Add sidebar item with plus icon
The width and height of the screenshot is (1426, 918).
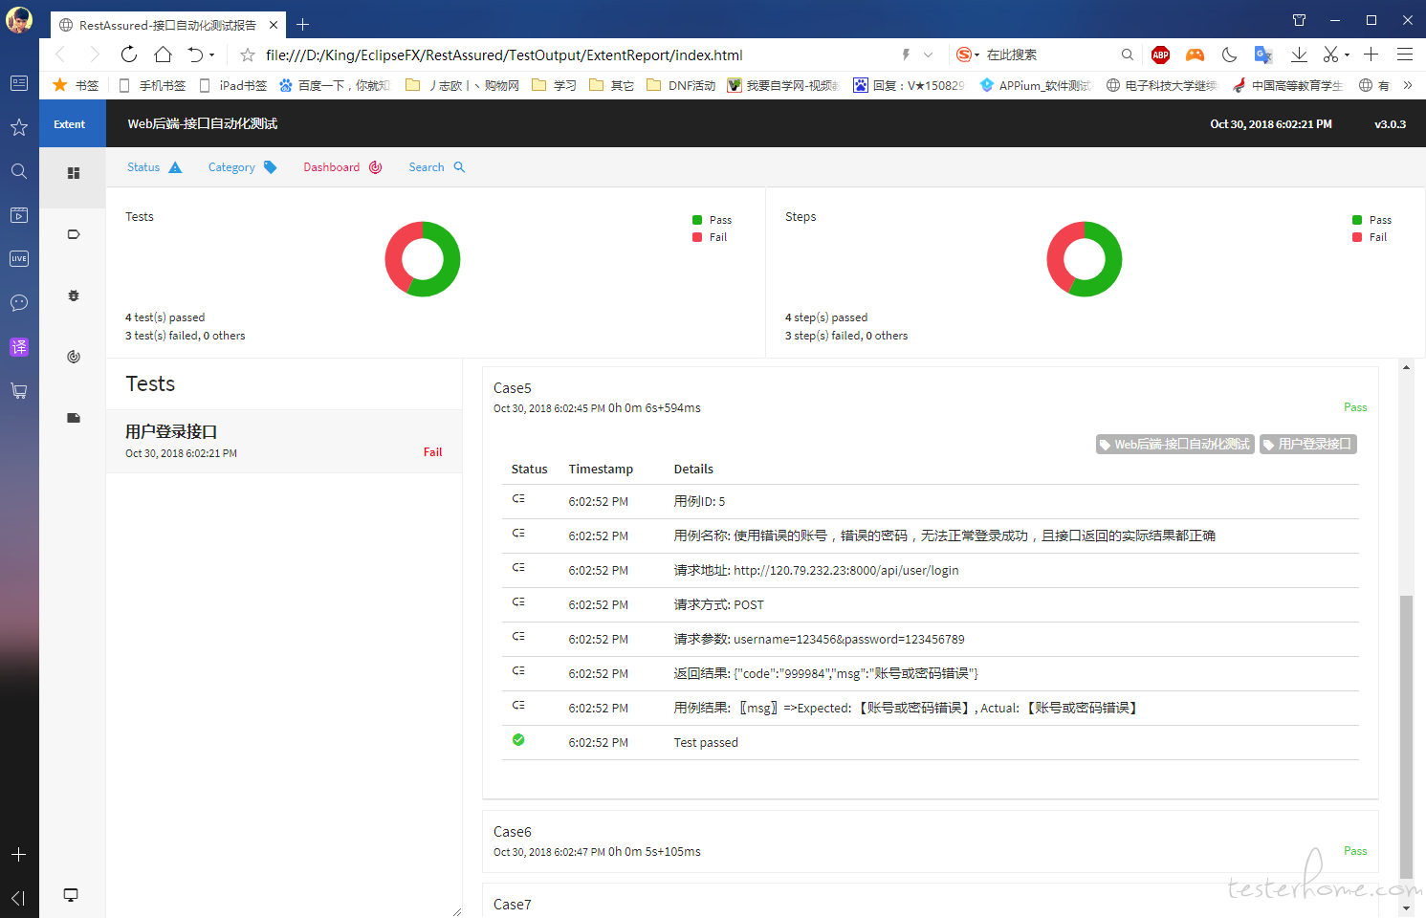[19, 854]
